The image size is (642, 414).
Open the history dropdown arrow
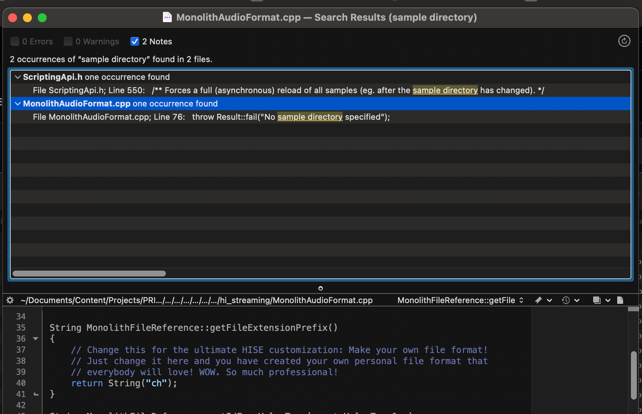pos(577,301)
